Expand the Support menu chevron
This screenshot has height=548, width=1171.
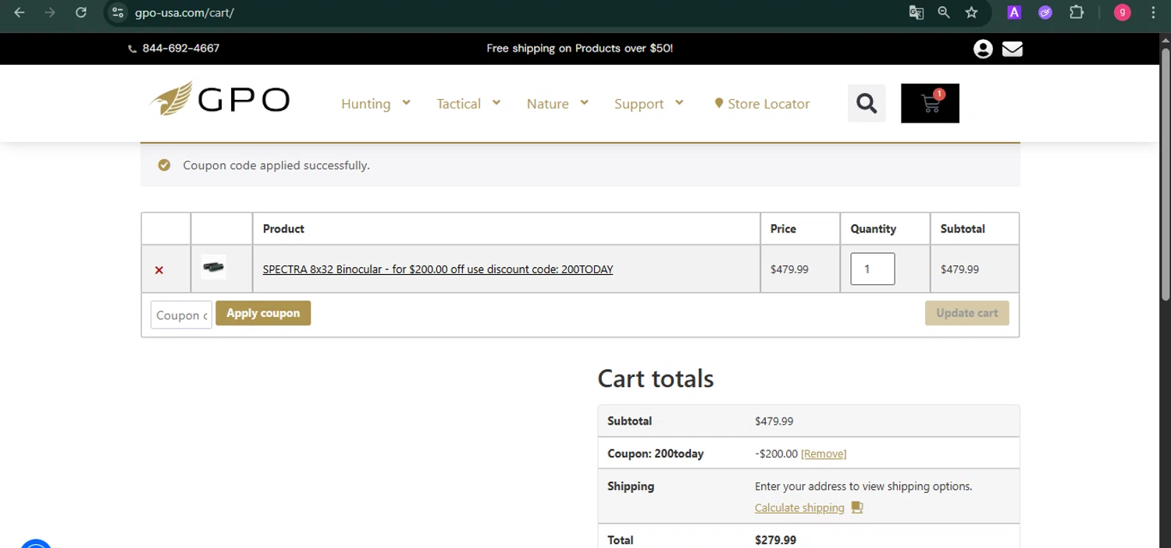[x=679, y=102]
